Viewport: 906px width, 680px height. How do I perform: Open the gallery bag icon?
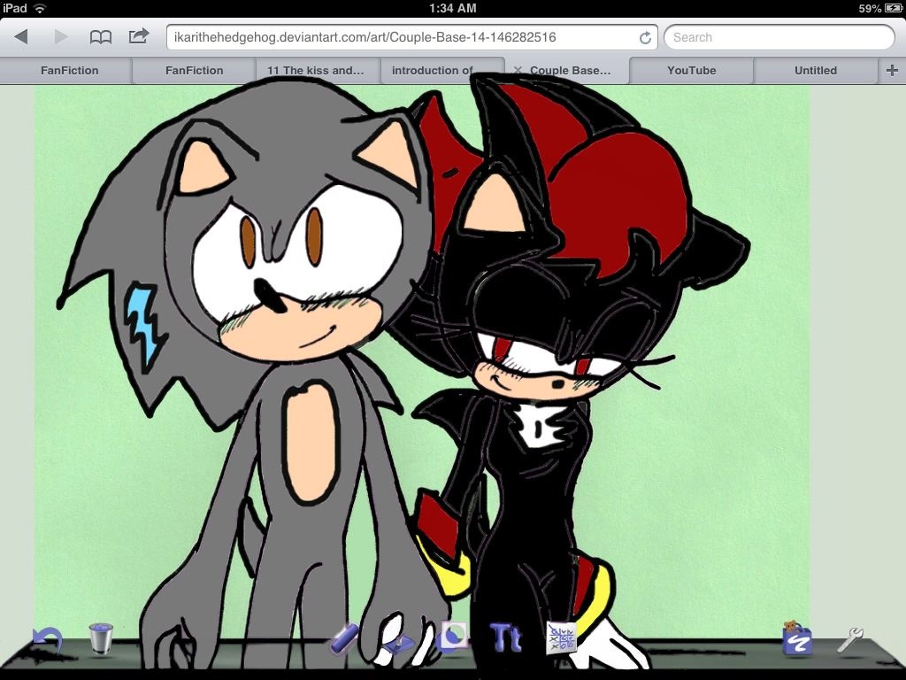(797, 638)
